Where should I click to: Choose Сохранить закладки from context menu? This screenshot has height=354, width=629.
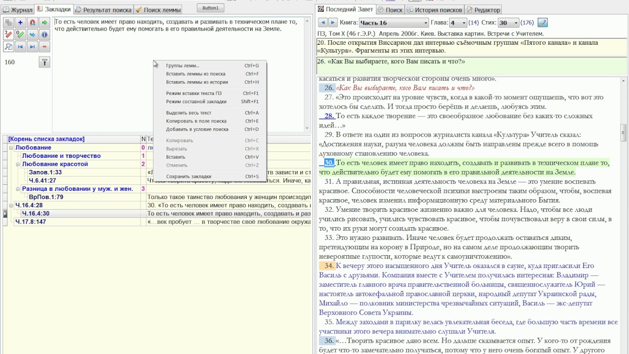210,176
